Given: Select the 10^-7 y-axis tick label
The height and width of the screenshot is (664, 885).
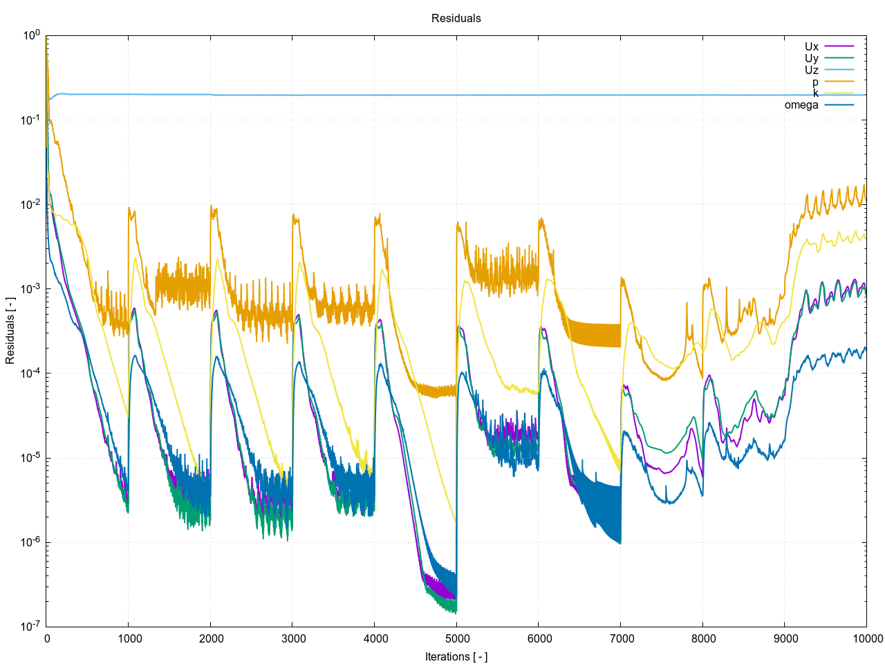Looking at the screenshot, I should coord(30,626).
